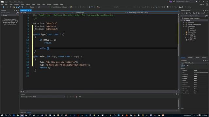This screenshot has width=209, height=117.
Task: Click View Code icon in Solution Explorer toolbar
Action: point(202,13)
